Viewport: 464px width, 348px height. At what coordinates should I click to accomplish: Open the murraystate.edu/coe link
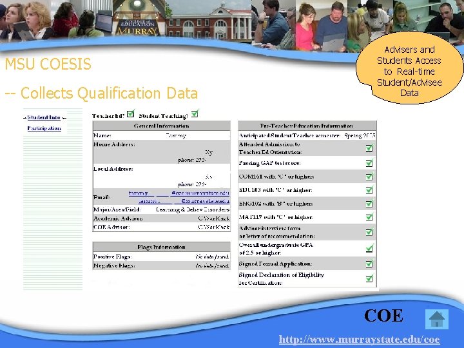(x=359, y=340)
